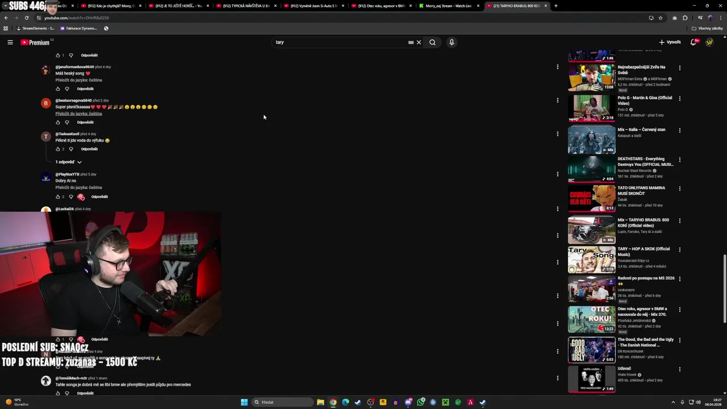Screen dimensions: 727x409
Task: Open options for TARY – HOP A SKOK
Action: (x=679, y=250)
